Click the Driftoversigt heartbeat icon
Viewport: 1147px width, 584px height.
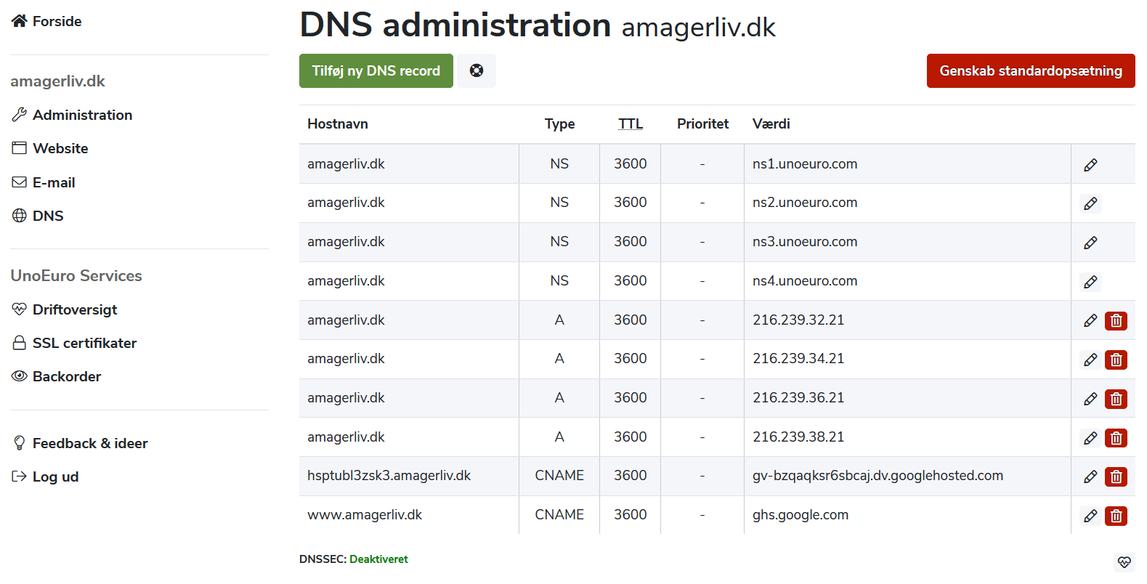point(19,309)
